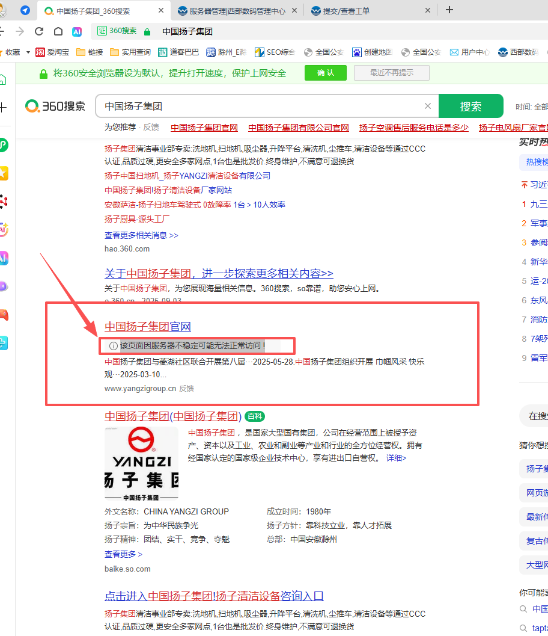Switch to the 服务器管理|西部数码管理中心 tab

tap(237, 11)
